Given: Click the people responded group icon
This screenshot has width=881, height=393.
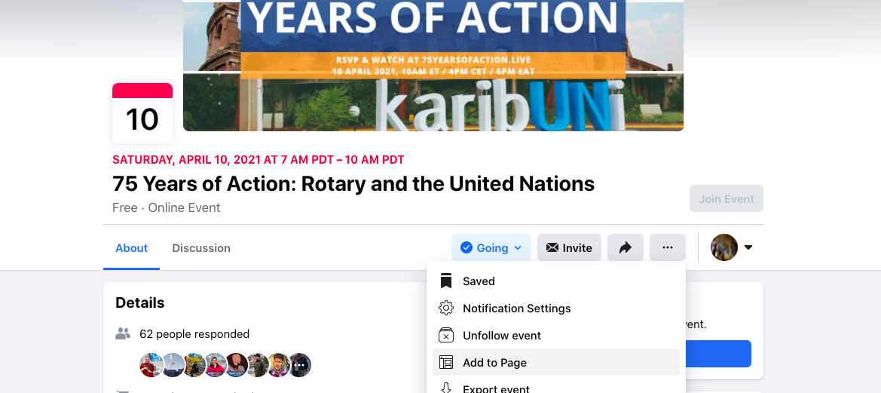Looking at the screenshot, I should pos(123,333).
